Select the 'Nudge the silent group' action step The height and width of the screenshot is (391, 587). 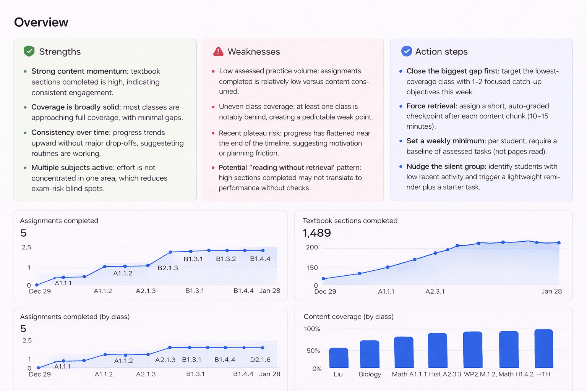click(x=446, y=166)
